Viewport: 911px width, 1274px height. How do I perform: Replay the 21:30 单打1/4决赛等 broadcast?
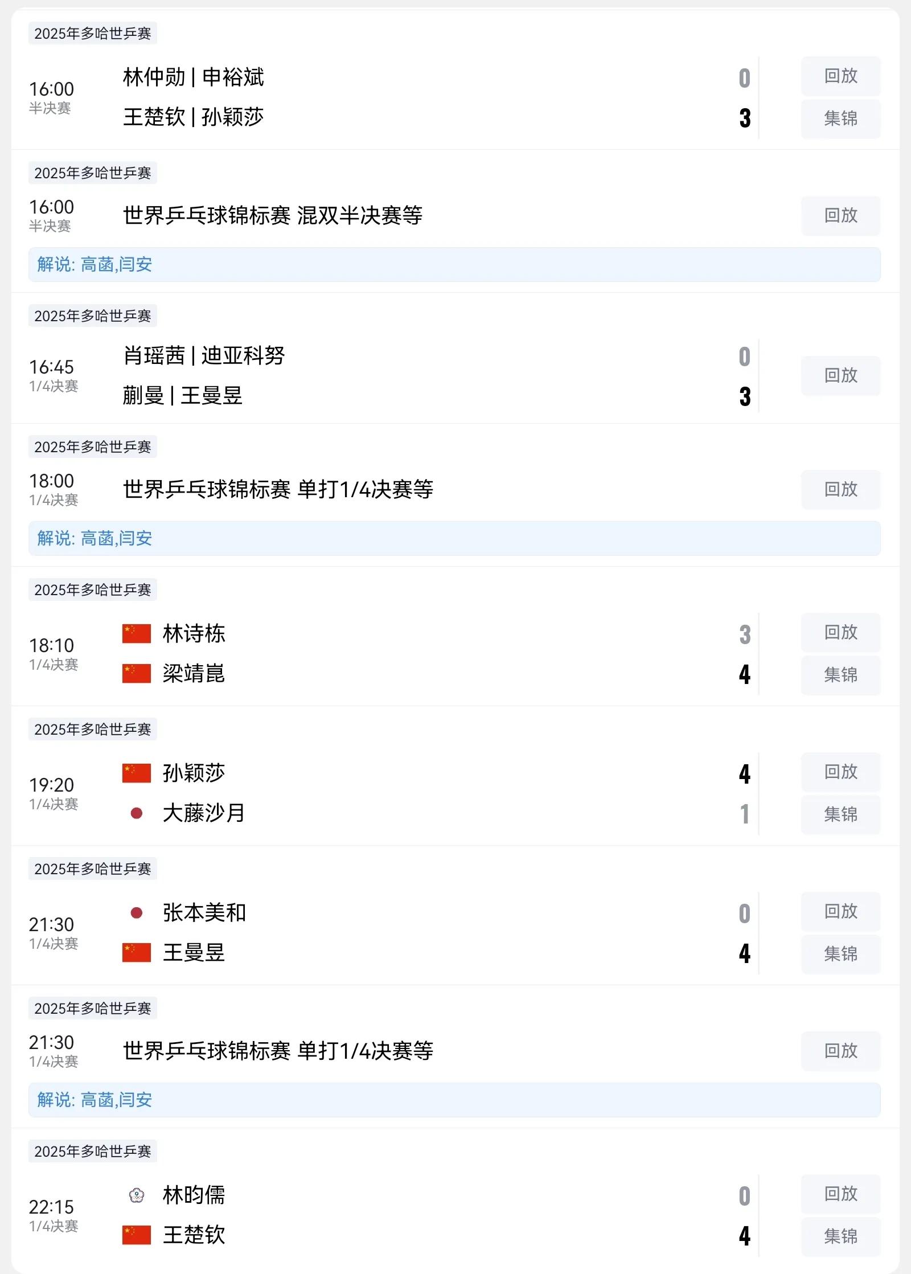pyautogui.click(x=840, y=1051)
